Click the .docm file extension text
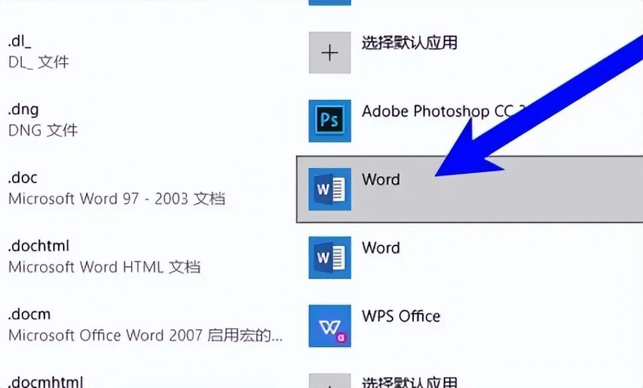The width and height of the screenshot is (643, 388). pyautogui.click(x=29, y=314)
